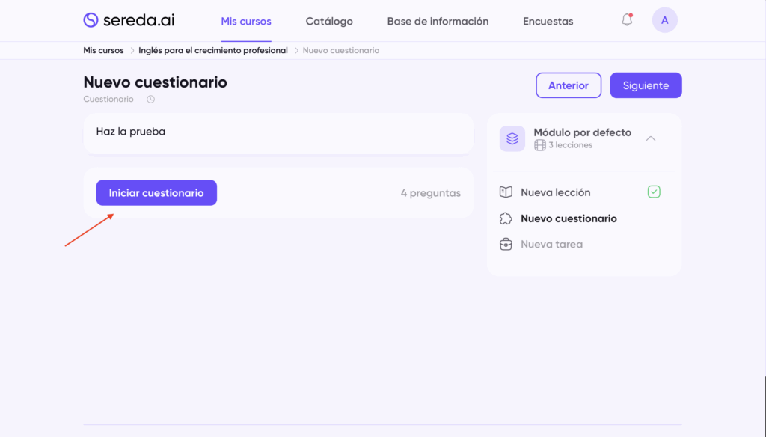766x437 pixels.
Task: Click the sereda.ai logo
Action: point(129,20)
